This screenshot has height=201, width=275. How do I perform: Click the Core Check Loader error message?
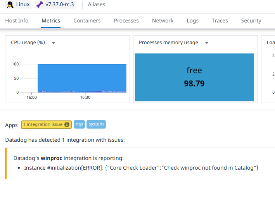[141, 168]
